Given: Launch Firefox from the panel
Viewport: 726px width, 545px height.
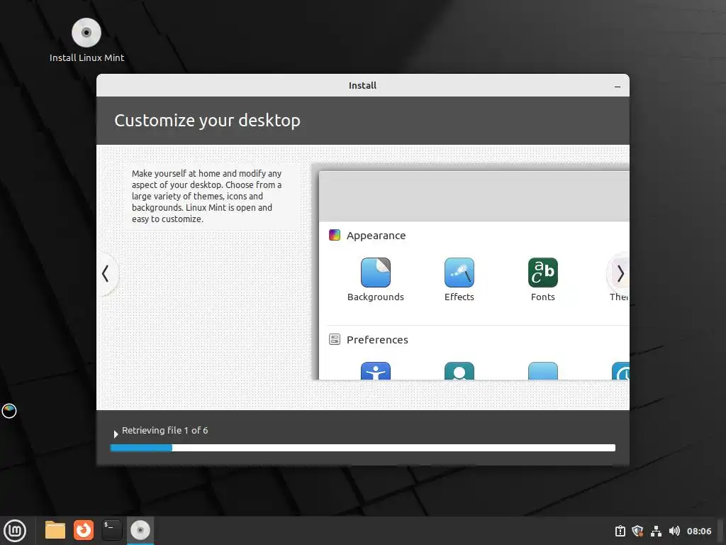Looking at the screenshot, I should click(x=84, y=530).
